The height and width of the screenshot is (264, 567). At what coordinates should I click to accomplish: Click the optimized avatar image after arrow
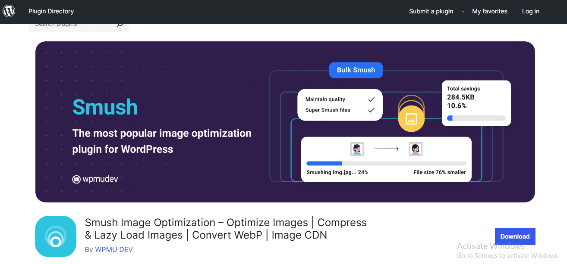pos(415,149)
